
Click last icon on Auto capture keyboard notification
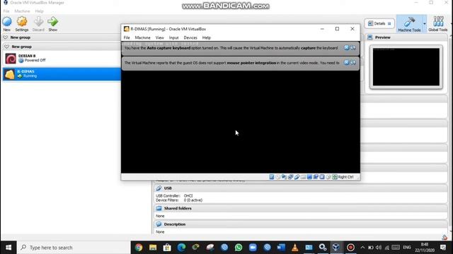point(353,48)
